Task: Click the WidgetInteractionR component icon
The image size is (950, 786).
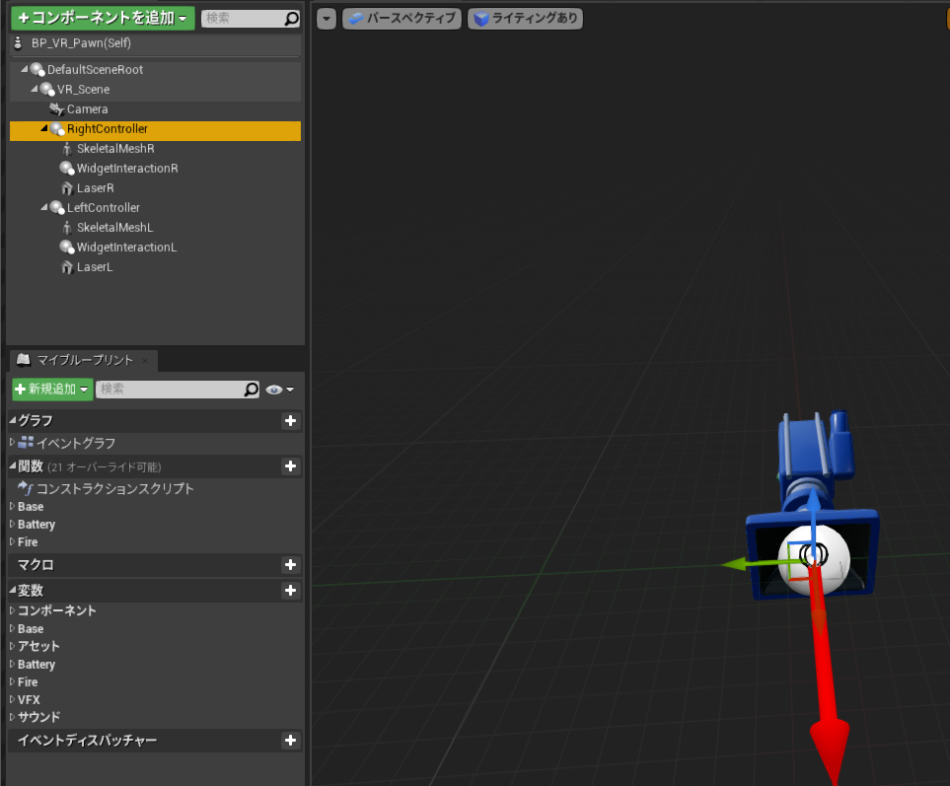Action: click(67, 168)
